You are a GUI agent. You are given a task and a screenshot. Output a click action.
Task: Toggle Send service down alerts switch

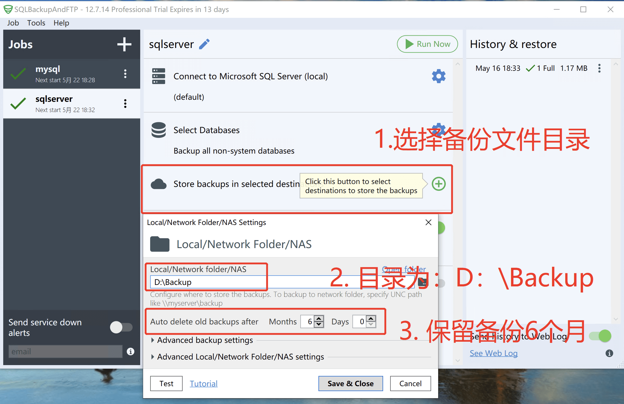click(x=121, y=327)
